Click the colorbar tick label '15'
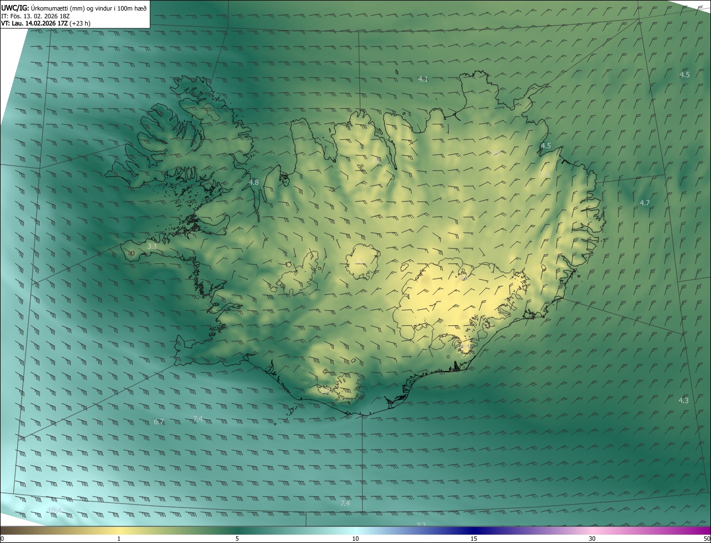The image size is (711, 543). tap(474, 539)
